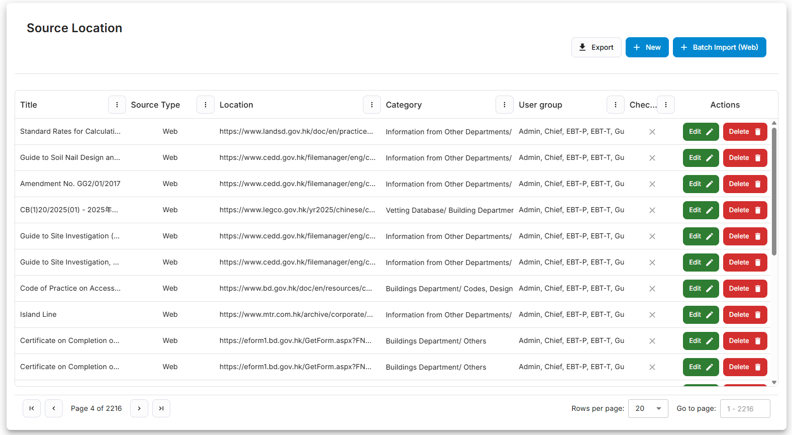Viewport: 792px width, 435px height.
Task: Delete Code of Practice on Access row
Action: click(x=745, y=289)
